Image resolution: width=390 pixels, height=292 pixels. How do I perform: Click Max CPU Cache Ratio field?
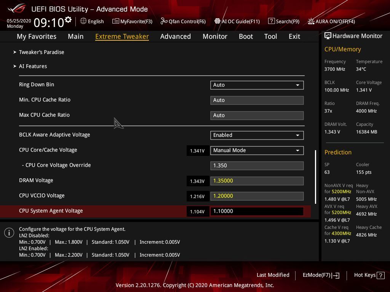tap(257, 115)
